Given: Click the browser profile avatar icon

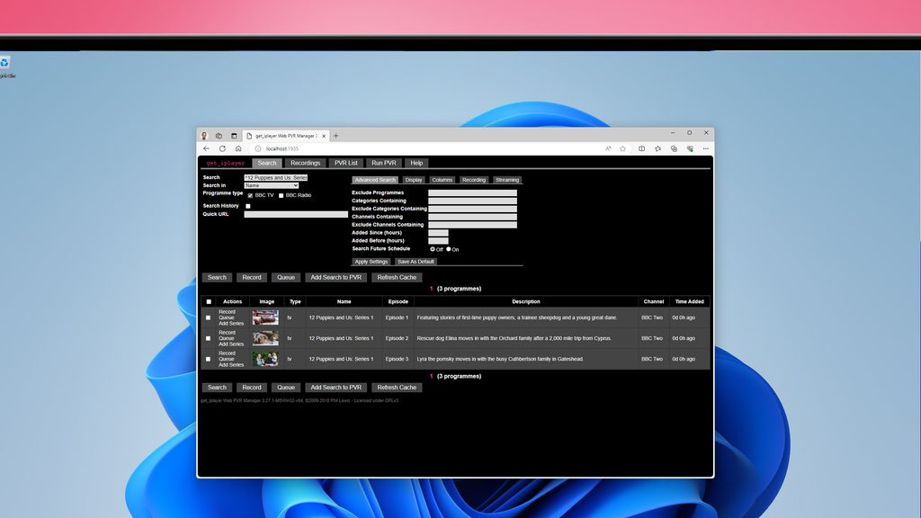Looking at the screenshot, I should [204, 133].
